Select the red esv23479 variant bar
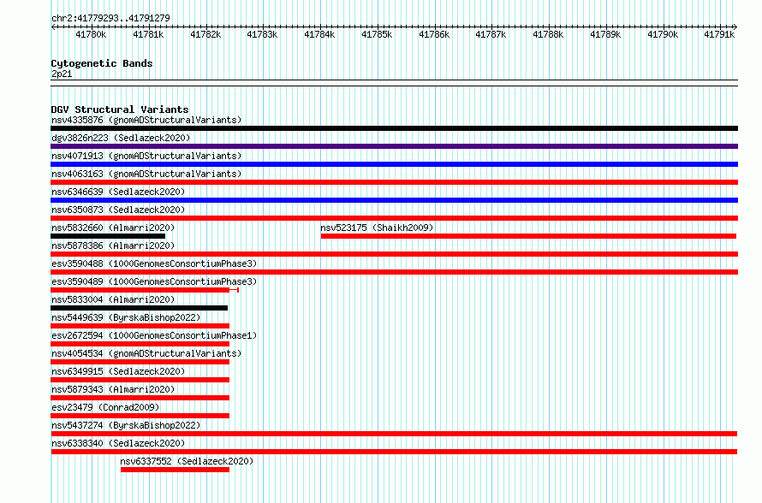The width and height of the screenshot is (762, 503). [140, 416]
